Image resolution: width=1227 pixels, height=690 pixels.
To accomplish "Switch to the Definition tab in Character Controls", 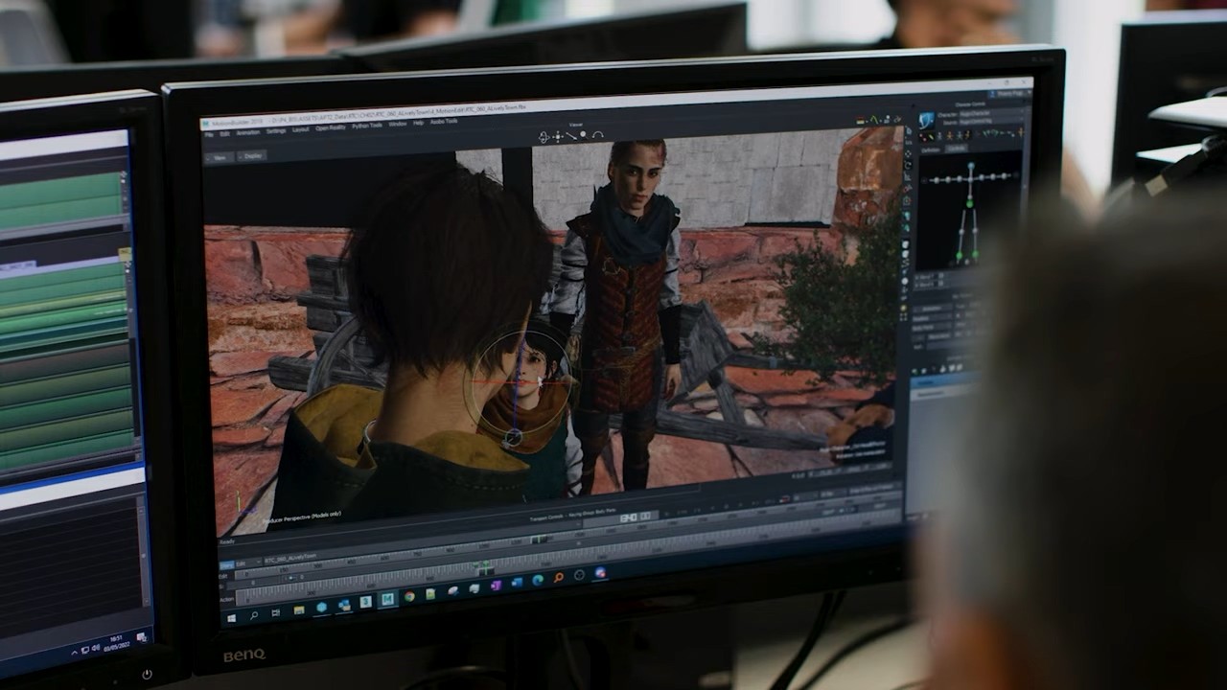I will click(931, 149).
